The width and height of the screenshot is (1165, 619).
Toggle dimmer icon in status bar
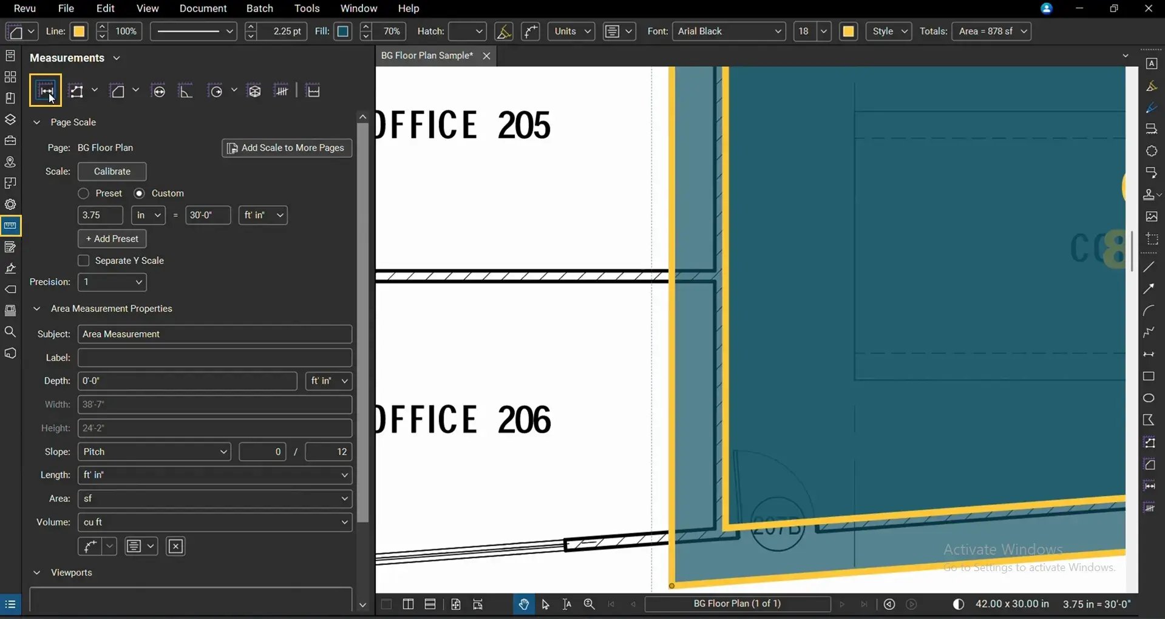pyautogui.click(x=959, y=604)
